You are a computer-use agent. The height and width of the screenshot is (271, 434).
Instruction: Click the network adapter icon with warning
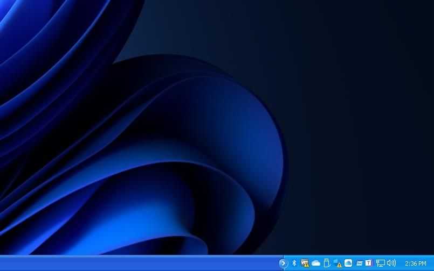[305, 263]
